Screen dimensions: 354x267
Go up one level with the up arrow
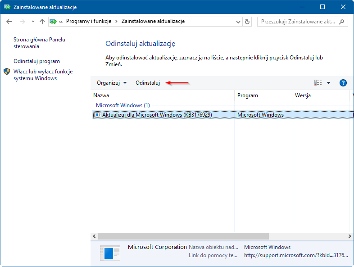pyautogui.click(x=42, y=22)
